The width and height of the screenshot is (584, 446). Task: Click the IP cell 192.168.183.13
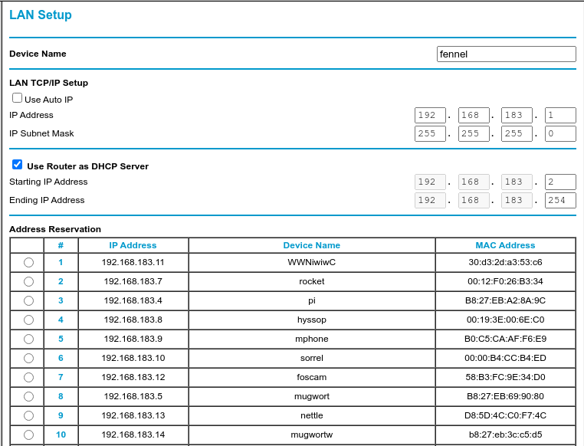pos(133,416)
